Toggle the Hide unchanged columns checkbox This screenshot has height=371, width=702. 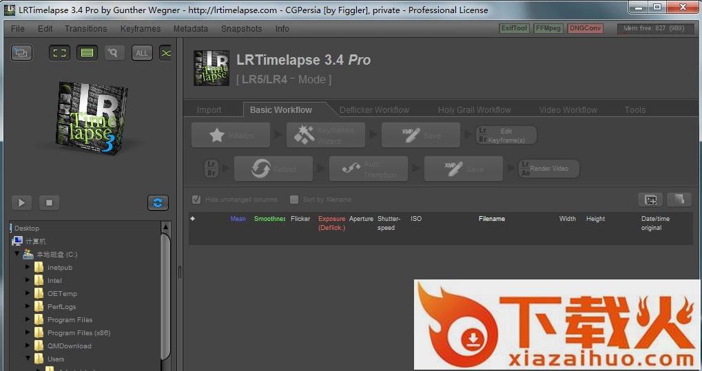(x=196, y=200)
